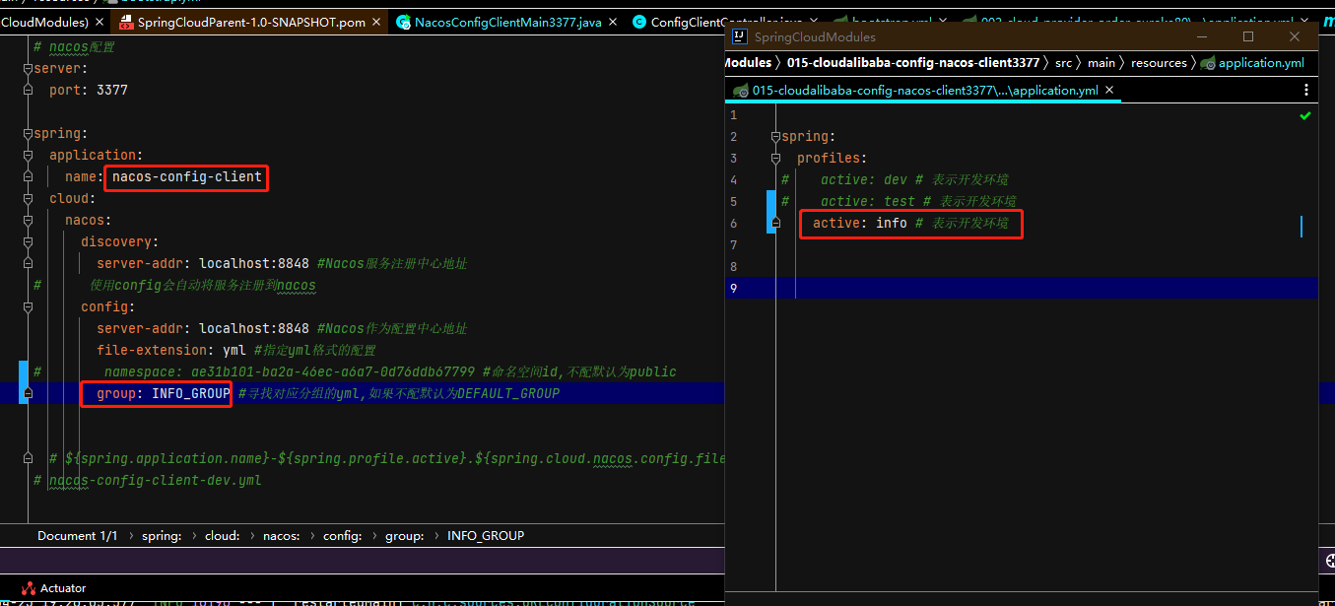Image resolution: width=1335 pixels, height=606 pixels.
Task: Click the Spring leaf icon beside application.yml breadcrumb
Action: click(1208, 62)
